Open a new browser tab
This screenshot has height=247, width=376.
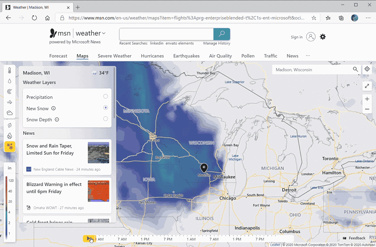tap(77, 8)
